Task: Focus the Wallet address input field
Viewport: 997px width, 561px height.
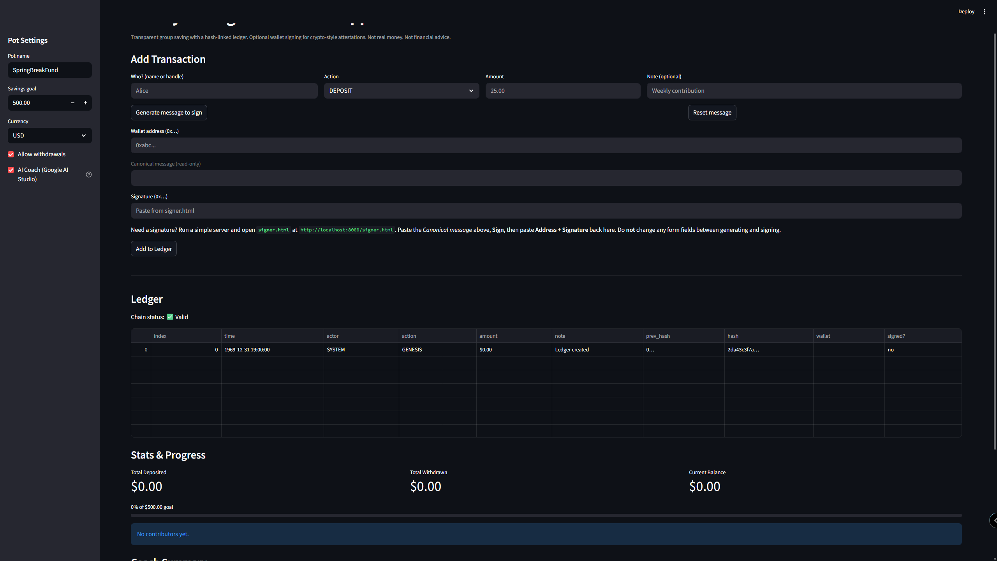Action: point(546,145)
